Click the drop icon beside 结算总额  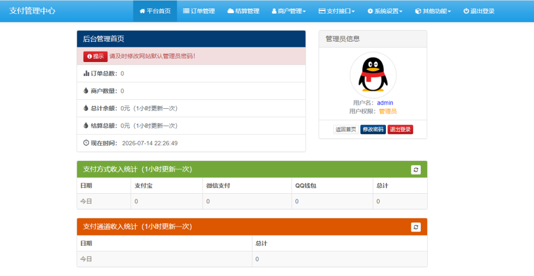pyautogui.click(x=86, y=126)
